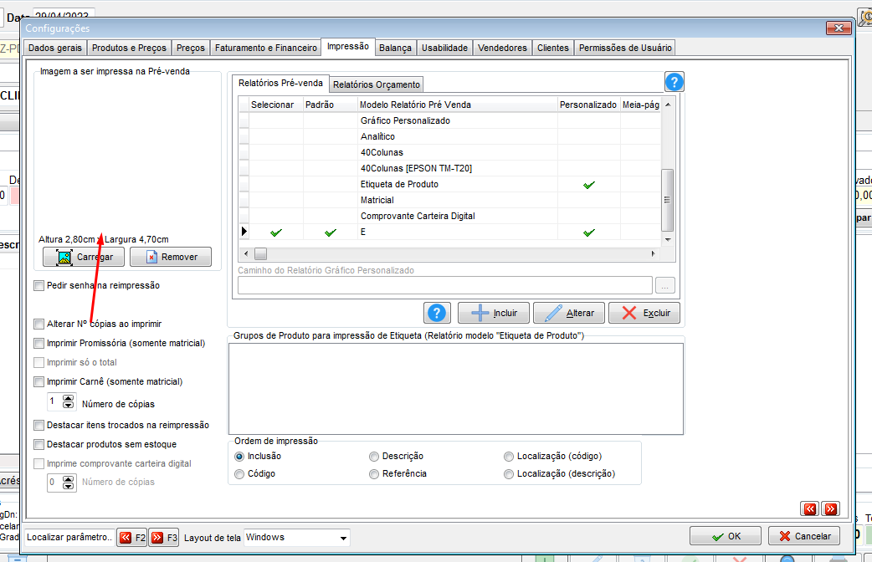
Task: Enable Destacar produtos sem estoque
Action: [x=39, y=445]
